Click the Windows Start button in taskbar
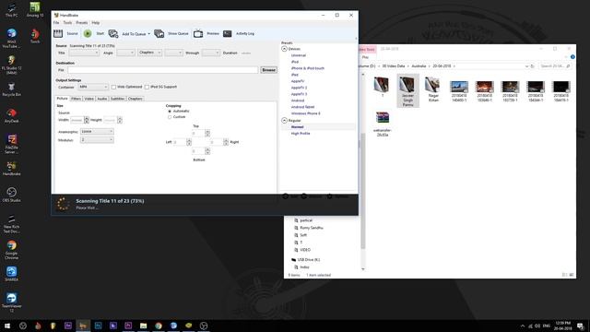Screen dimensions: 590x332 [x=7, y=326]
